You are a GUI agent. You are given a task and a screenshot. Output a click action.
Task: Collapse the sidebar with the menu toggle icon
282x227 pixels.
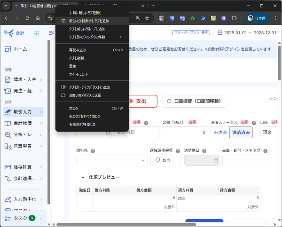click(x=51, y=33)
